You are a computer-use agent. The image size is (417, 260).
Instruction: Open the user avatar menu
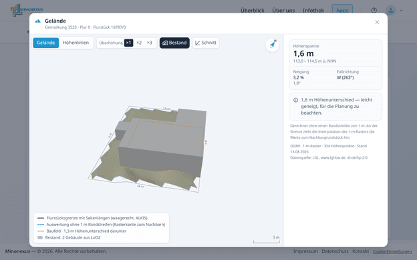pos(391,11)
